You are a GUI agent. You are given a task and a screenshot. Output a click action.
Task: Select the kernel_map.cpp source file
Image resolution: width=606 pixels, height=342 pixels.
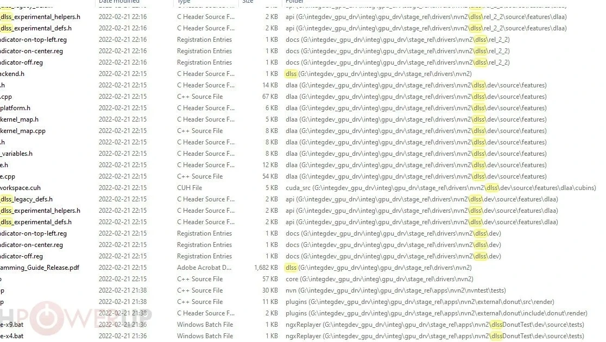22,131
